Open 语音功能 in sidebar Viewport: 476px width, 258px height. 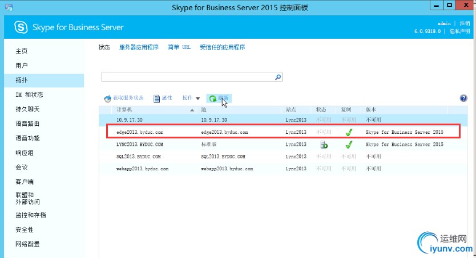[x=27, y=138]
